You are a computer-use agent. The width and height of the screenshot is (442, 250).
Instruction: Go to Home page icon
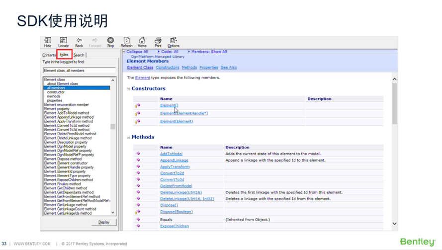(142, 42)
